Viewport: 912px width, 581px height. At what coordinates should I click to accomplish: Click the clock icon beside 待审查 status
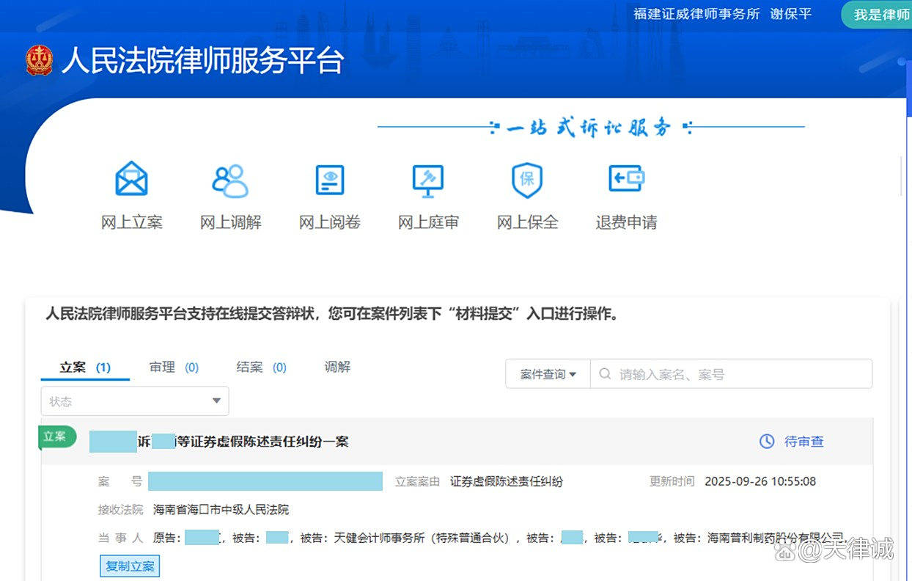pos(766,441)
